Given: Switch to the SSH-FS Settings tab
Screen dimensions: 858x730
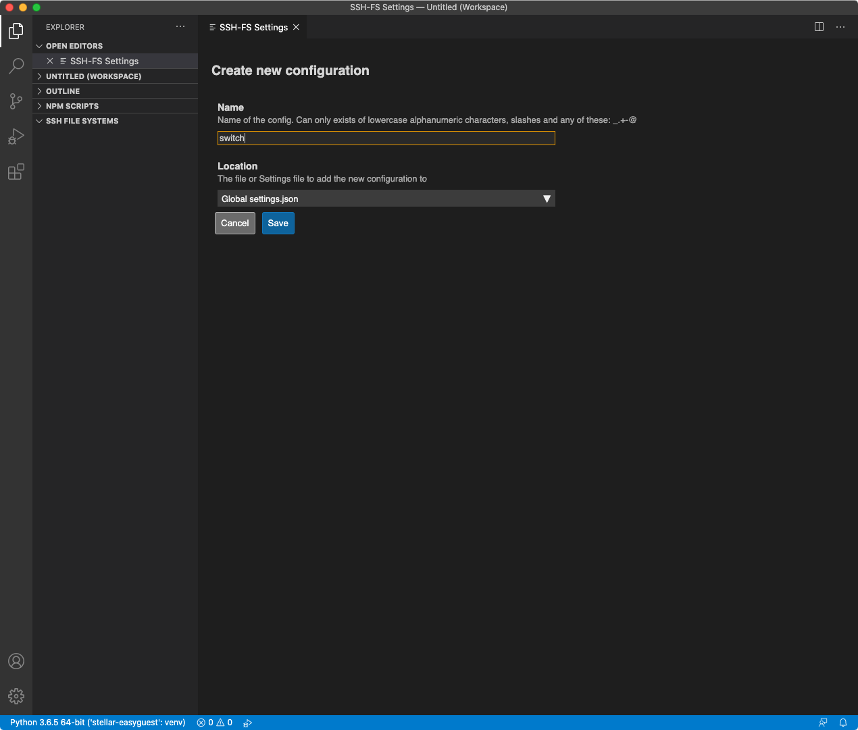Looking at the screenshot, I should coord(253,27).
